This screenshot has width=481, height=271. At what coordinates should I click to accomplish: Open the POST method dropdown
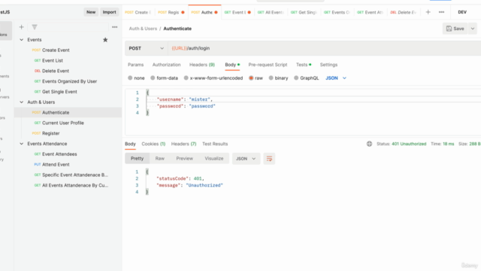point(146,48)
